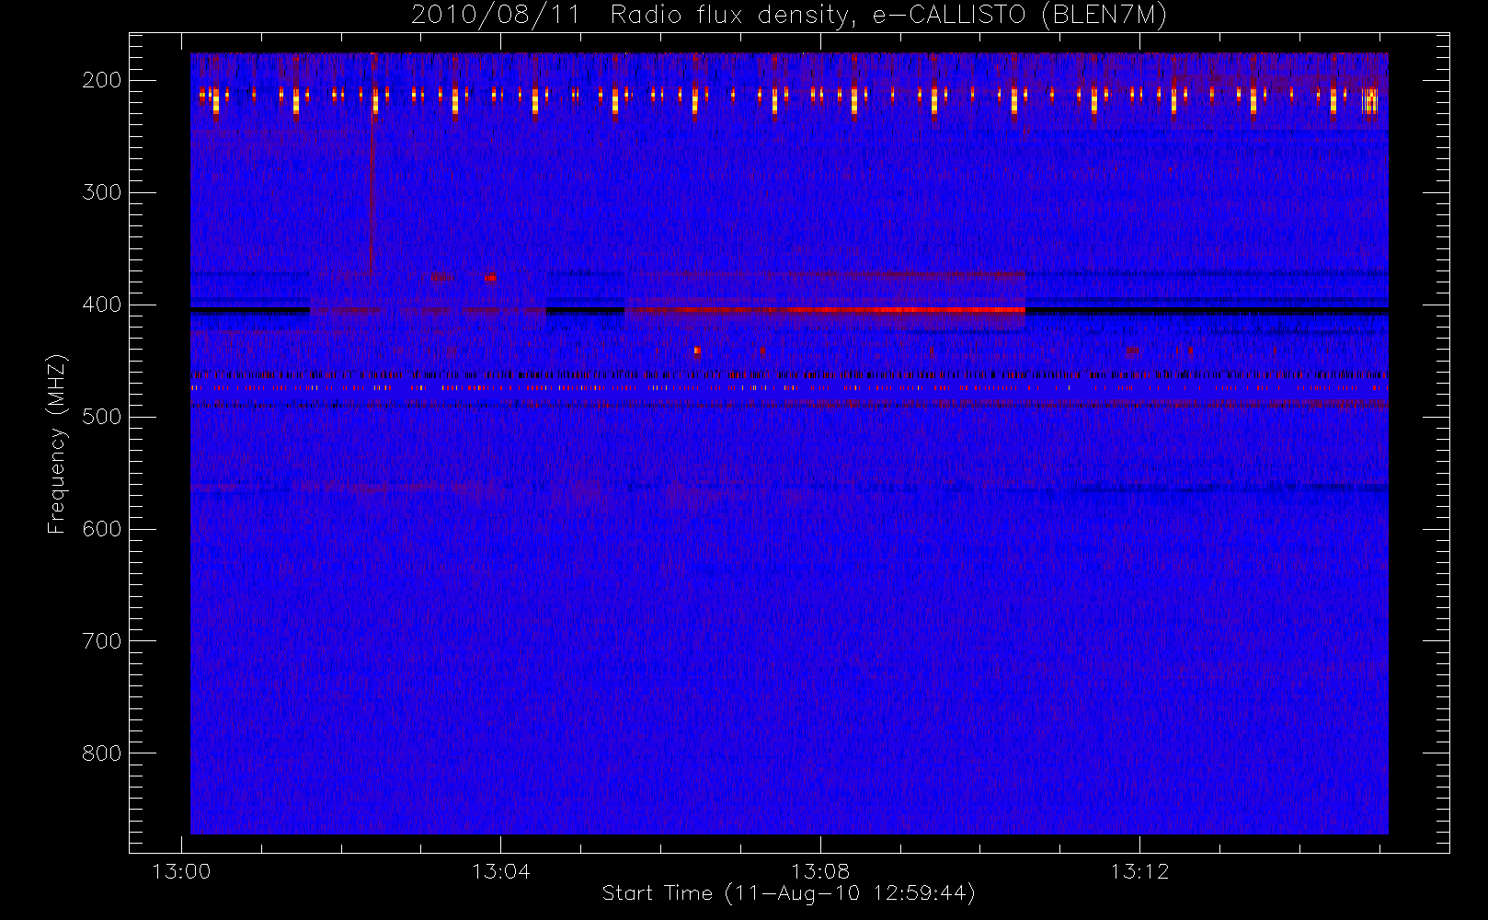Click the 13:04 time tick label
Screen dimensions: 1488x920
click(501, 871)
